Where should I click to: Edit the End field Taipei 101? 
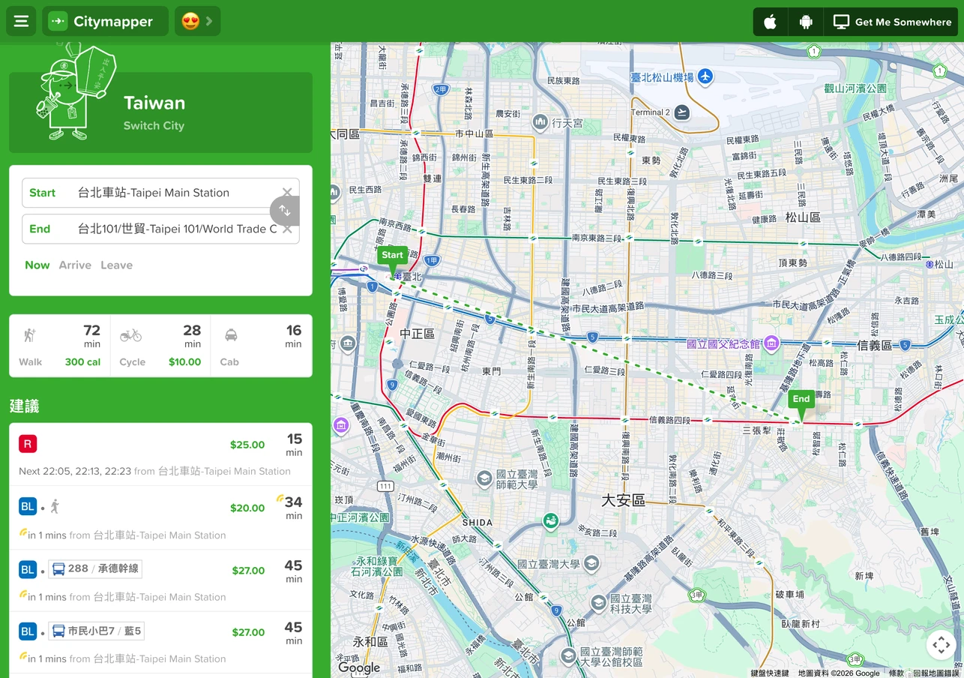(x=160, y=229)
